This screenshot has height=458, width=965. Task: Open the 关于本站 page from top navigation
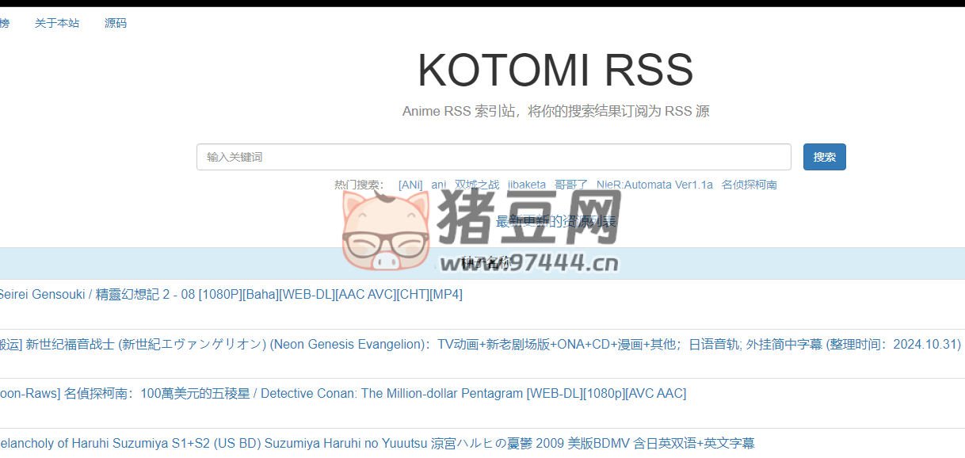(x=57, y=23)
